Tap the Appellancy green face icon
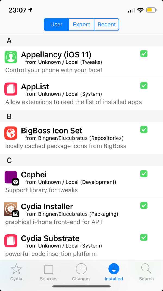Screen dimensions: 163x291 (x=11, y=57)
